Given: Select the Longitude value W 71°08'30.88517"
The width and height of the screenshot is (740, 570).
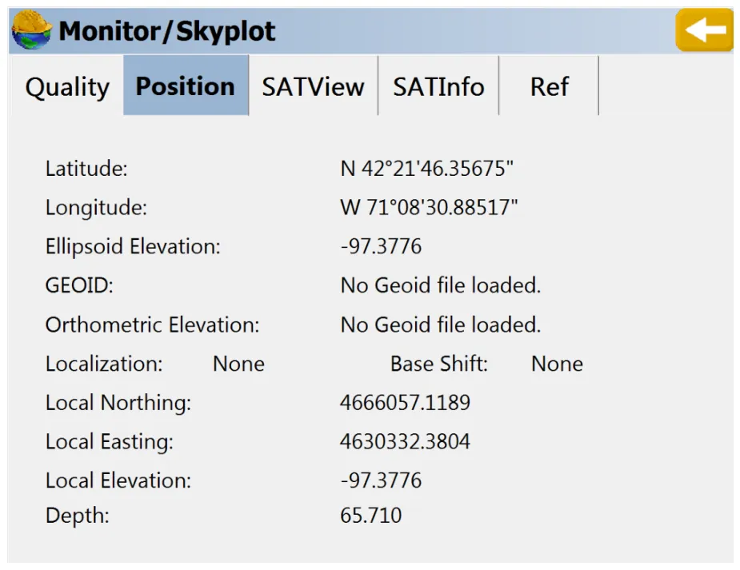Looking at the screenshot, I should [x=429, y=207].
